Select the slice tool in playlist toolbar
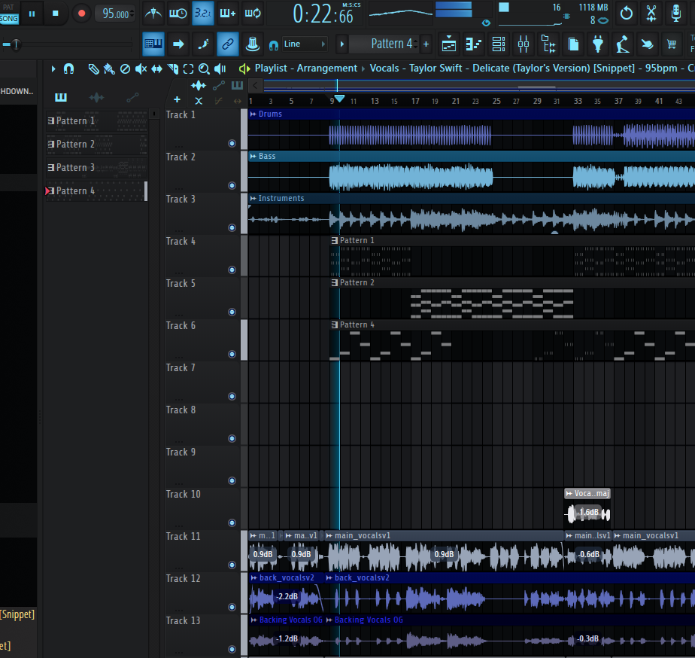695x658 pixels. click(172, 69)
